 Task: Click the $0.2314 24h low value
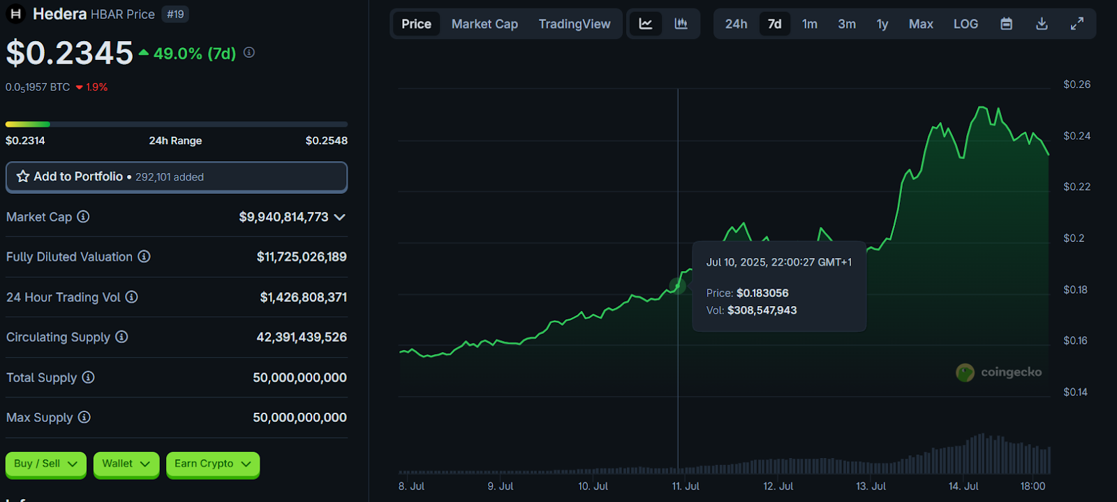pyautogui.click(x=25, y=140)
